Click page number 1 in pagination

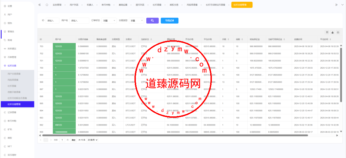pyautogui.click(x=46, y=140)
